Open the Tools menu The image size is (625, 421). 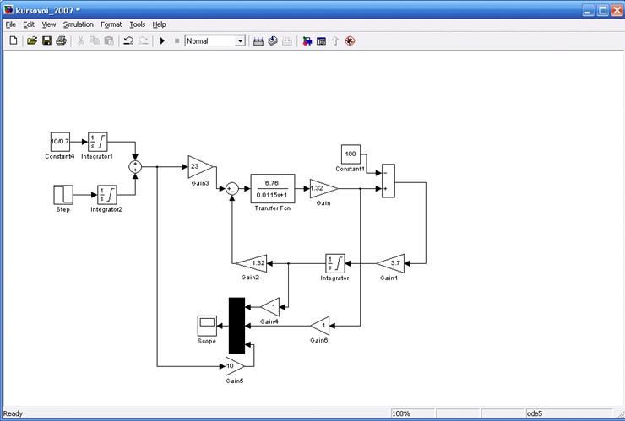click(x=137, y=24)
